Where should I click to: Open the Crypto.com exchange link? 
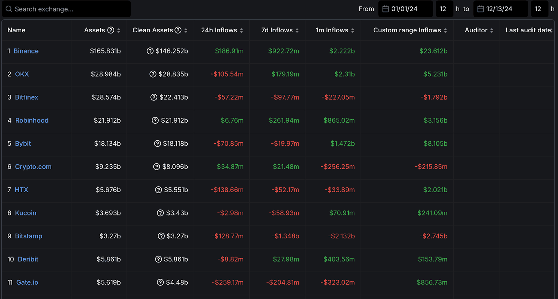(x=33, y=167)
